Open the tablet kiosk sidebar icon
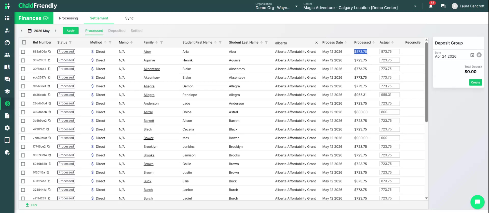This screenshot has width=489, height=213. coord(7,140)
